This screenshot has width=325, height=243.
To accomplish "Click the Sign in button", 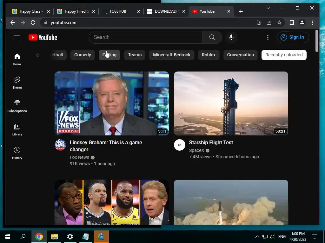I will (x=293, y=37).
